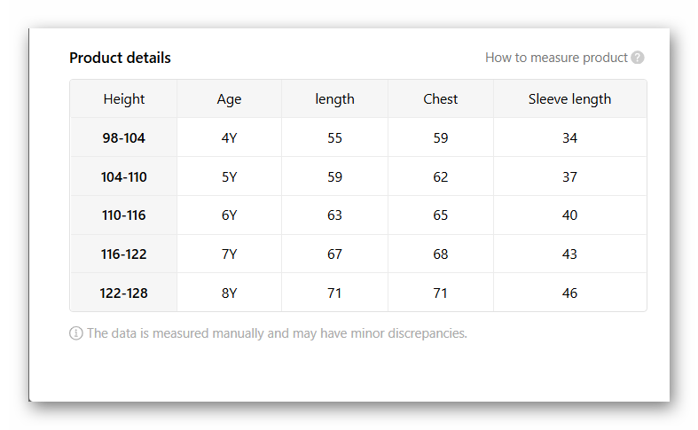The image size is (698, 430).
Task: Select the 122-128 height row
Action: click(x=123, y=293)
